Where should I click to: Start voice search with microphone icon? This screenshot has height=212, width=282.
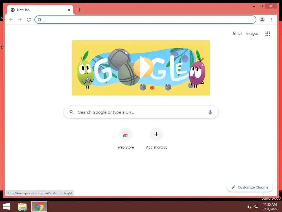coord(210,112)
